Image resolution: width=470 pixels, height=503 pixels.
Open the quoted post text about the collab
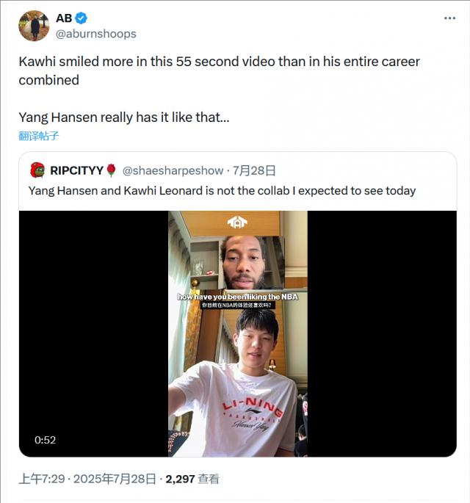tap(222, 191)
